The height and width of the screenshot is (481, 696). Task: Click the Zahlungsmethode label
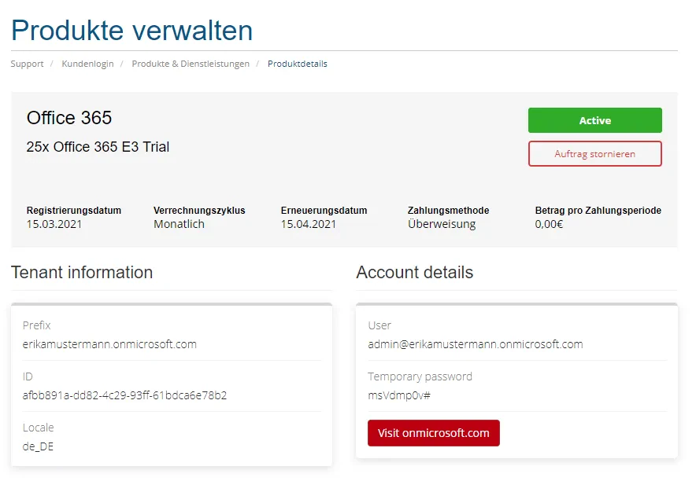(448, 211)
